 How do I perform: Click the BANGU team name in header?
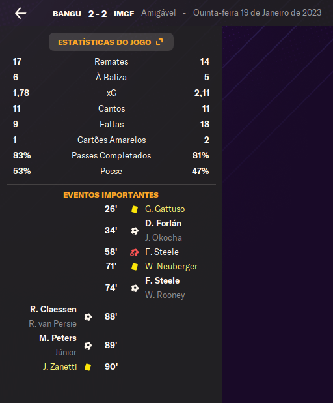pos(67,14)
